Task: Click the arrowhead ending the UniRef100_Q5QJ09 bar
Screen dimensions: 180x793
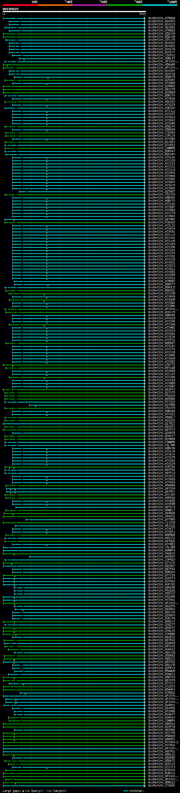Action: 145,33
